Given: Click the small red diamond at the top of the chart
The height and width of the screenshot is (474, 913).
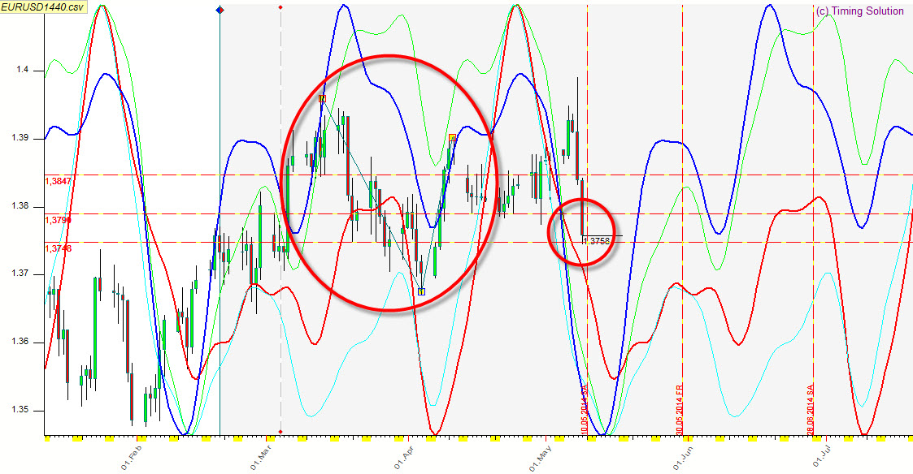Looking at the screenshot, I should tap(280, 7).
